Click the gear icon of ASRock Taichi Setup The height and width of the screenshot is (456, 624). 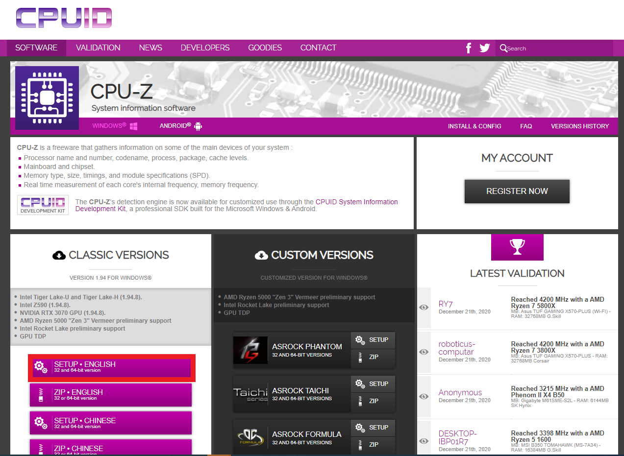tap(360, 384)
